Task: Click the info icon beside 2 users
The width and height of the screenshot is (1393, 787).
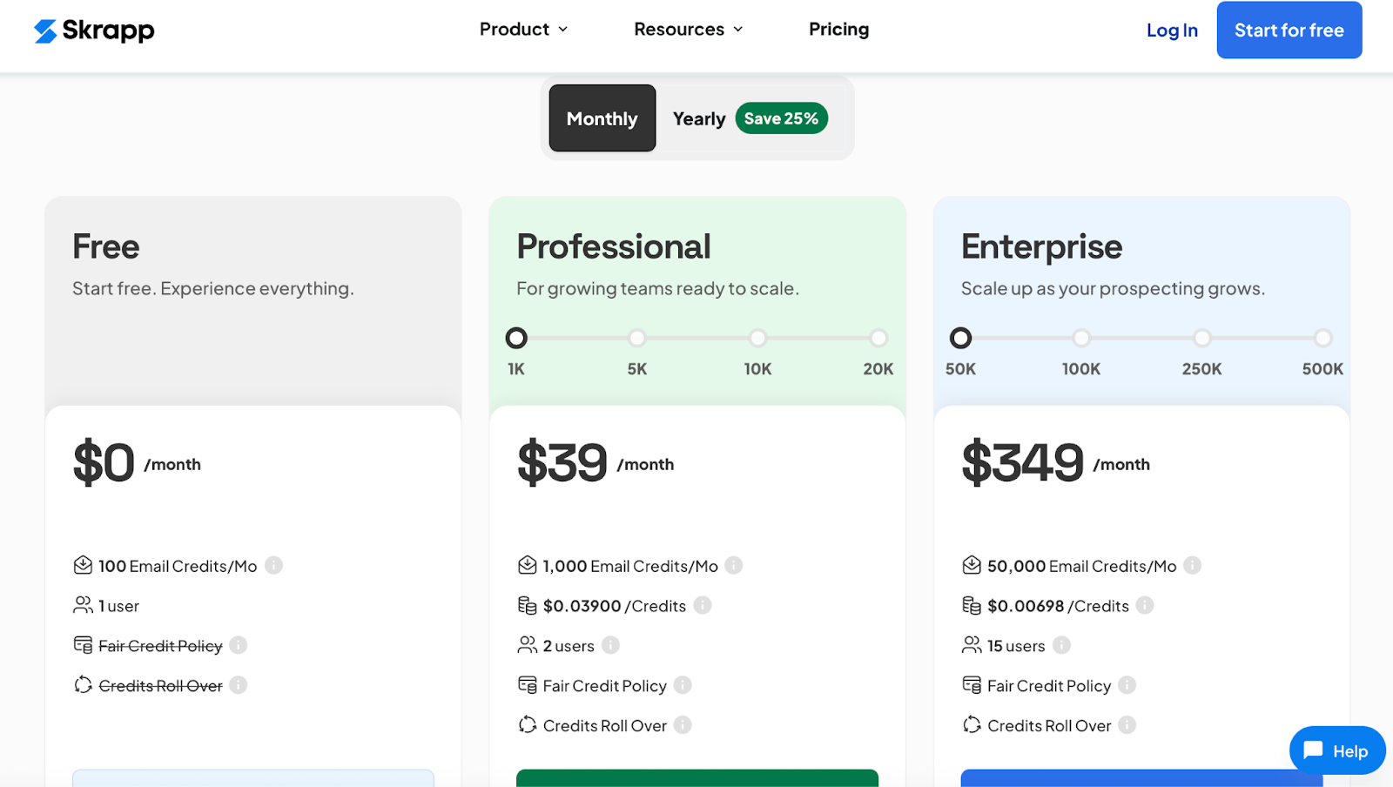Action: [x=612, y=645]
